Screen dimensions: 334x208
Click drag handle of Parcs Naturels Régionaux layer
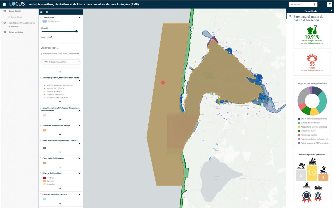pos(41,158)
